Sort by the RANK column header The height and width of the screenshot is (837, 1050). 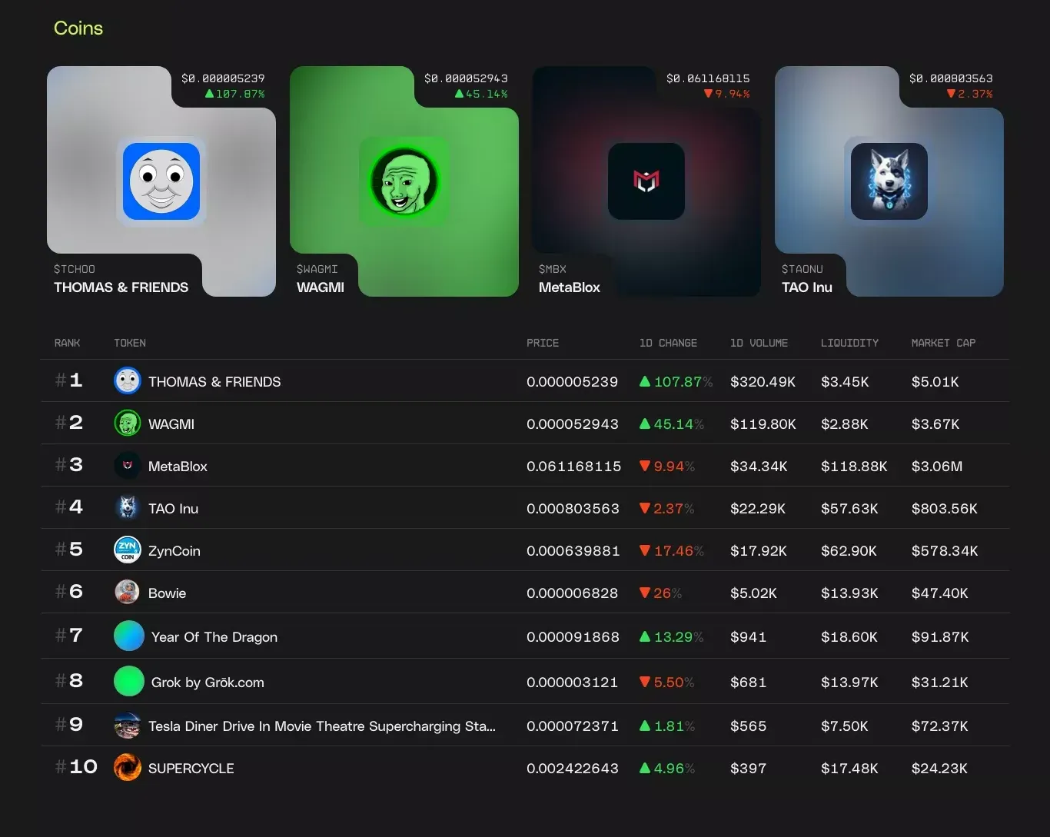[x=68, y=343]
